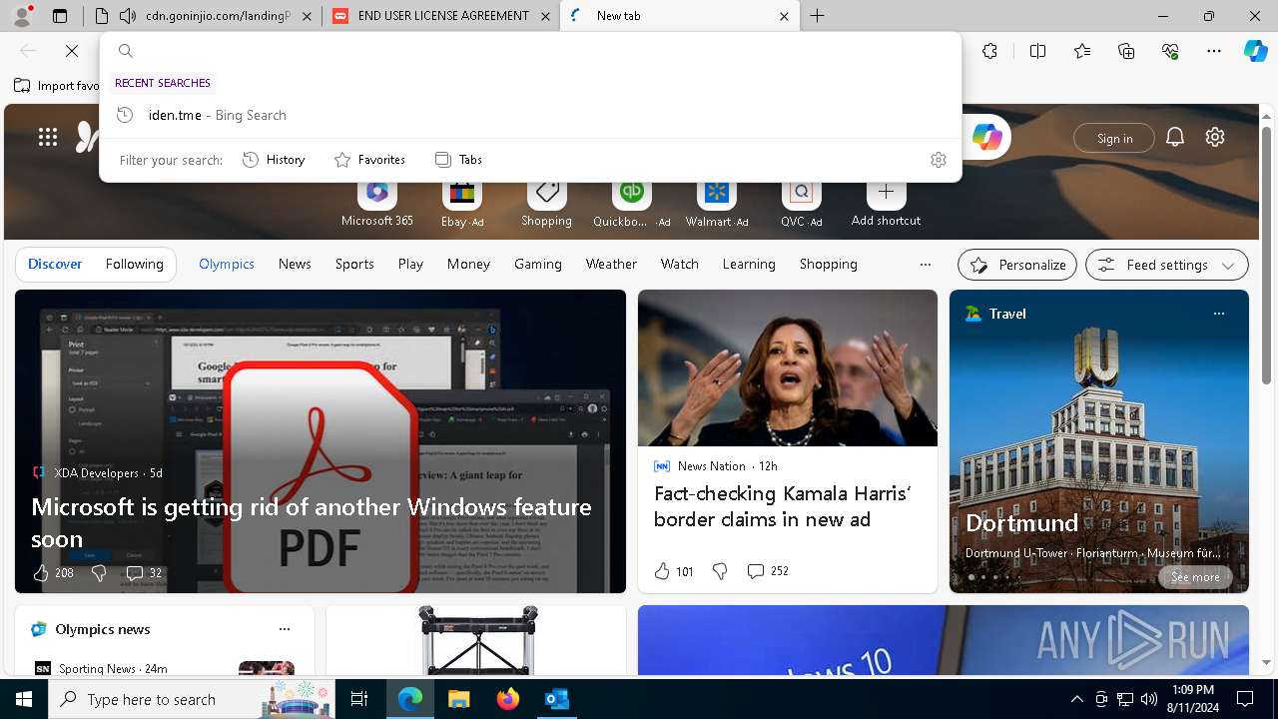Viewport: 1278px width, 719px height.
Task: Switch to END USER LICENSE AGREEMENT tab
Action: [x=440, y=16]
